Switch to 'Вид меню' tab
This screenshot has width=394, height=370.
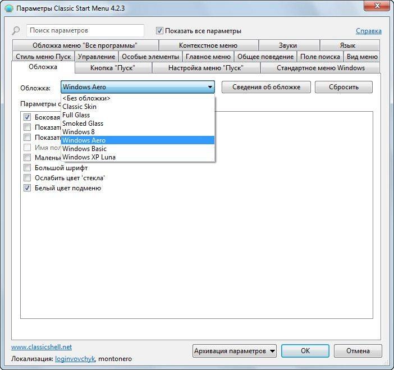[362, 57]
